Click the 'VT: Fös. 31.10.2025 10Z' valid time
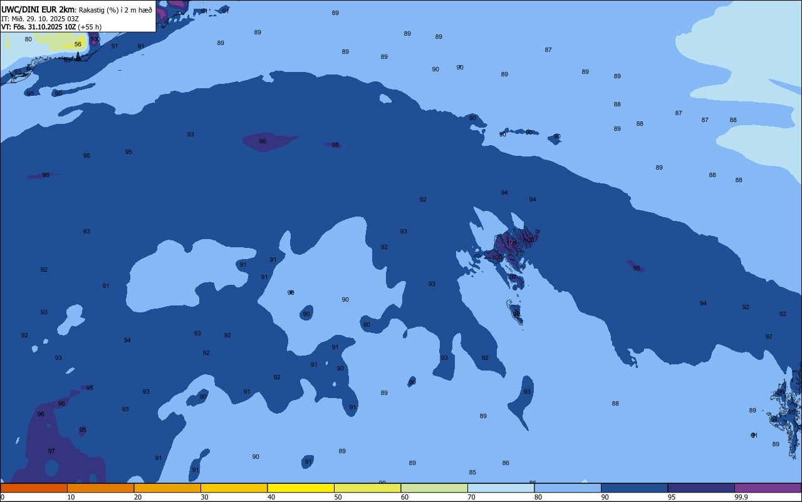 coord(38,27)
